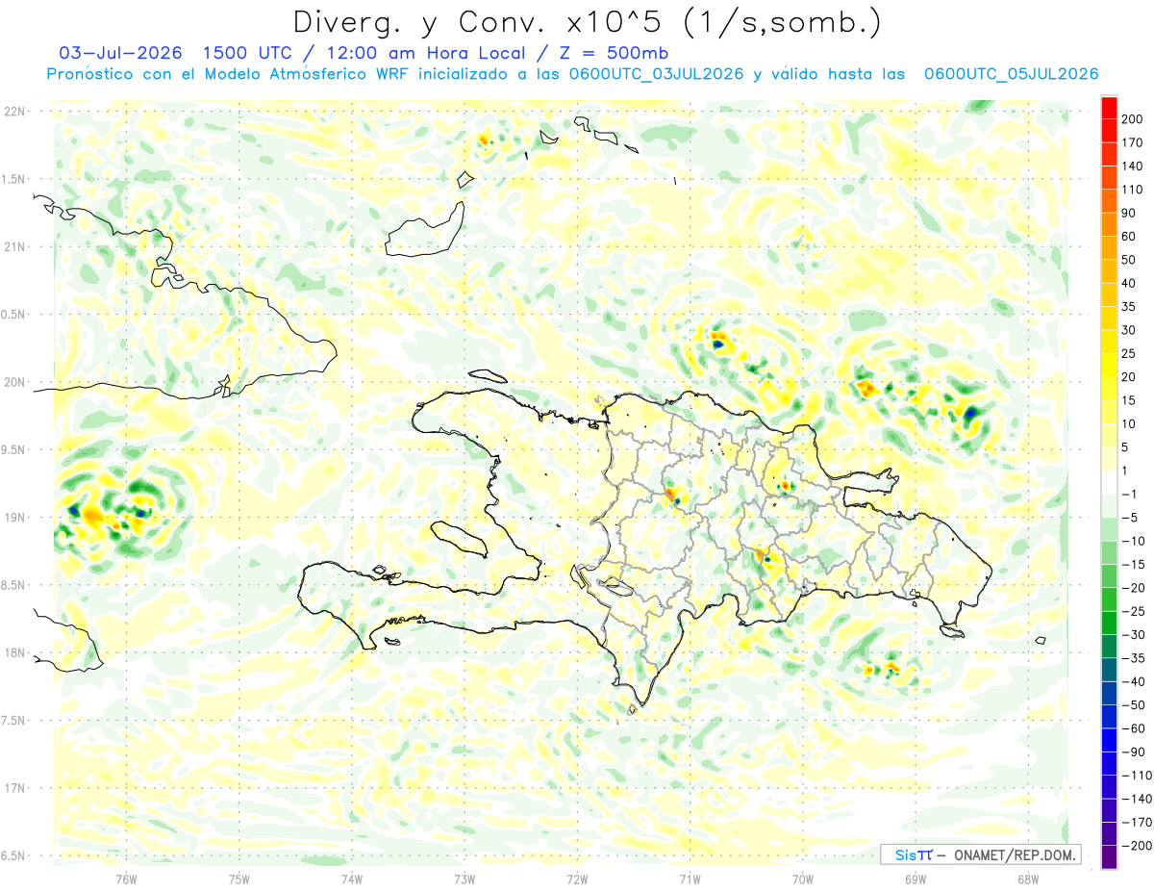
Task: Click the '22N' latitude label
Action: (x=13, y=112)
